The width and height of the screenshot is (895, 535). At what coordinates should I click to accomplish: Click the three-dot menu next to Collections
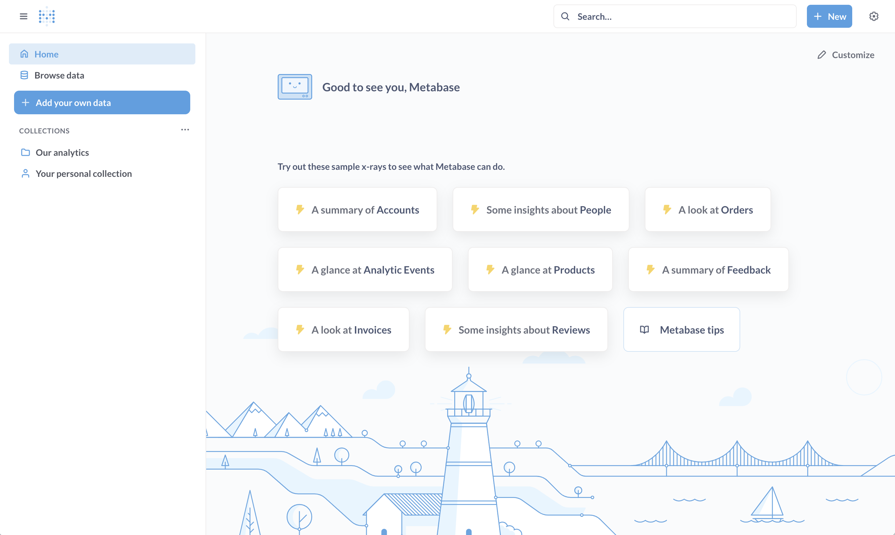pos(185,130)
